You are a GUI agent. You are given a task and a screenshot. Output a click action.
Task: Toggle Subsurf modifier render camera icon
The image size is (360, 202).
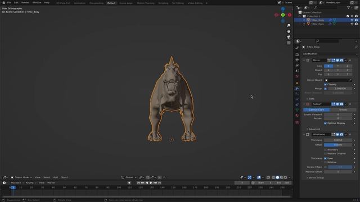point(341,104)
